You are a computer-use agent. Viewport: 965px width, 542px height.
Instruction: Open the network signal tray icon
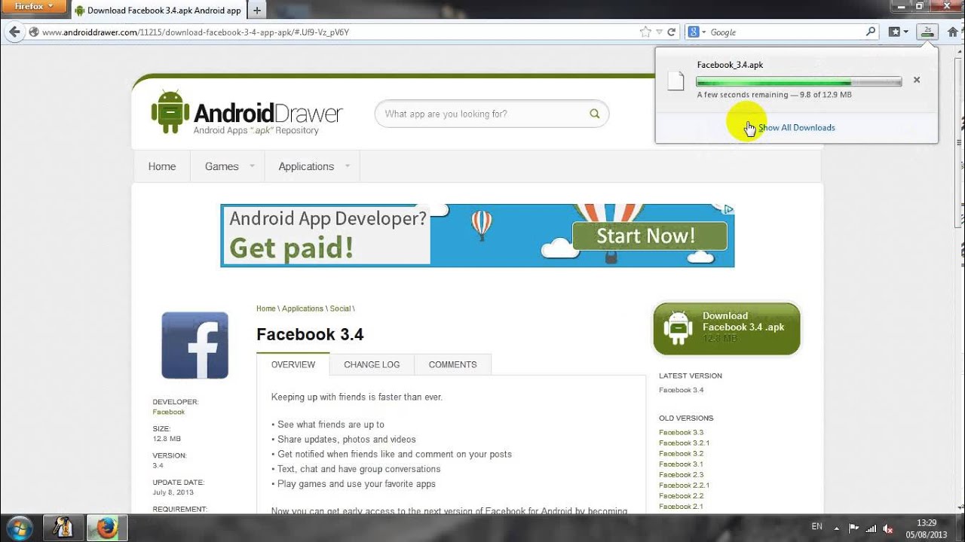872,528
